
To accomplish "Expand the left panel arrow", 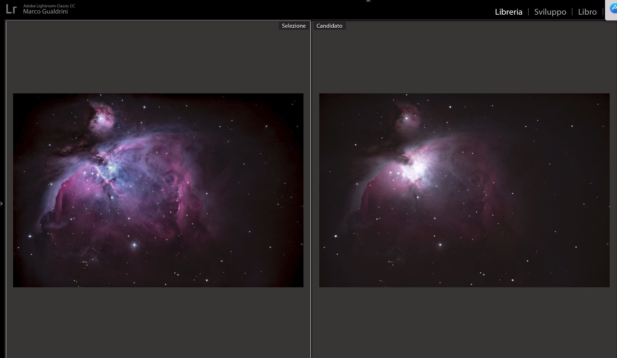I will tap(2, 203).
